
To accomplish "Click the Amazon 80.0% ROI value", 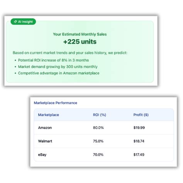I will (x=98, y=128).
